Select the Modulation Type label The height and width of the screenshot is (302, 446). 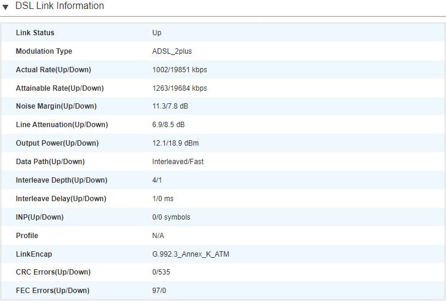(44, 51)
